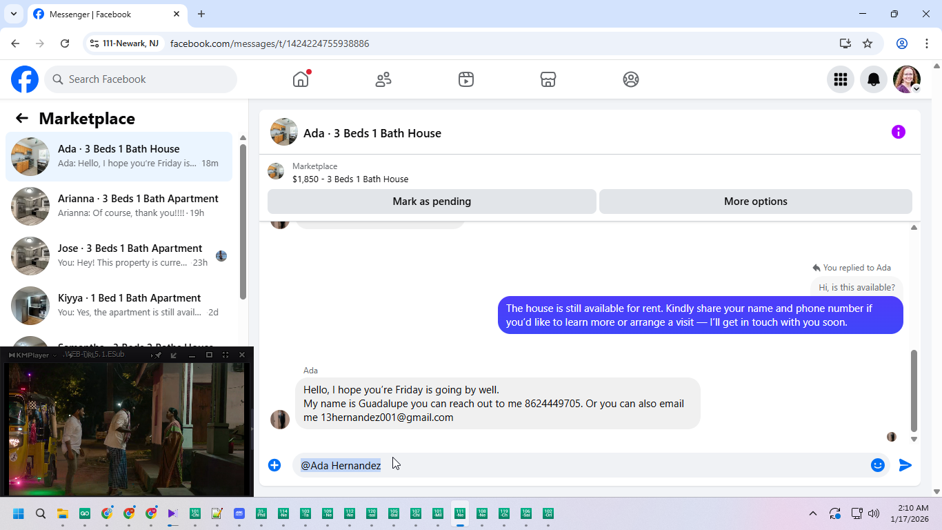Go back using Chrome's back arrow

[x=15, y=43]
